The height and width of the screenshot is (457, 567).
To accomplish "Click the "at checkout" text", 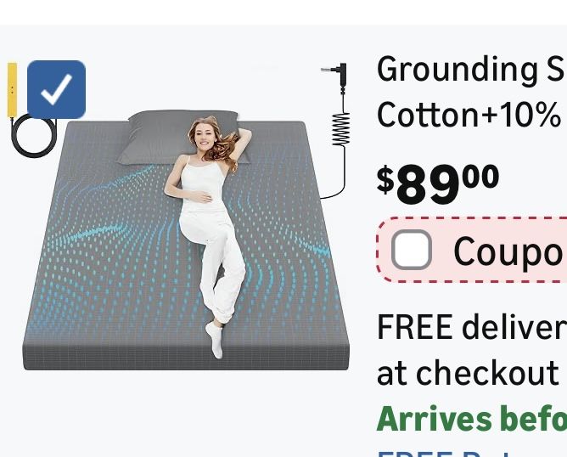I will 468,371.
